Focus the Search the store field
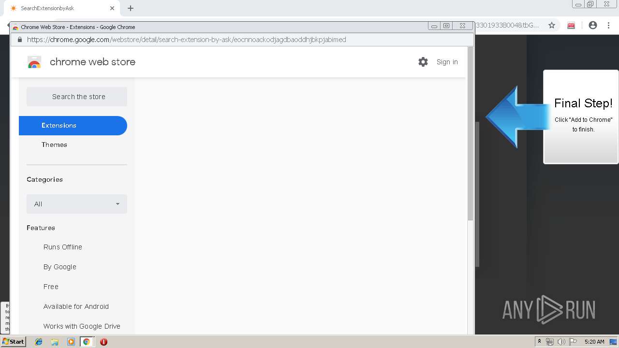The height and width of the screenshot is (348, 619). (x=77, y=97)
